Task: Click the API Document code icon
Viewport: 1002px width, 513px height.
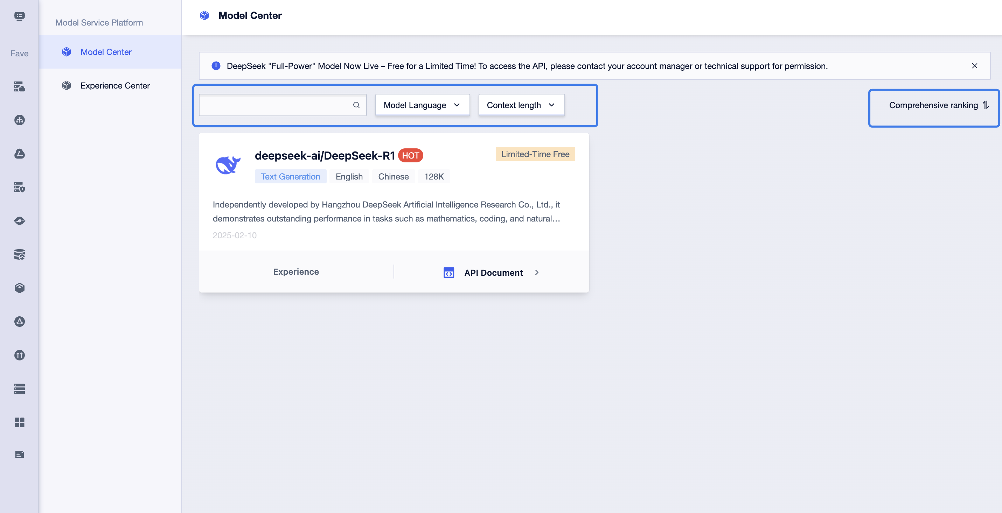Action: pyautogui.click(x=448, y=273)
